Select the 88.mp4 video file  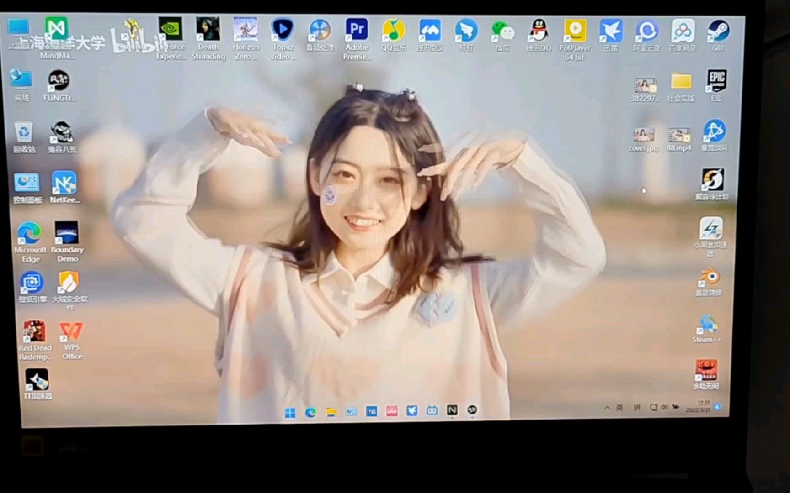pos(679,140)
